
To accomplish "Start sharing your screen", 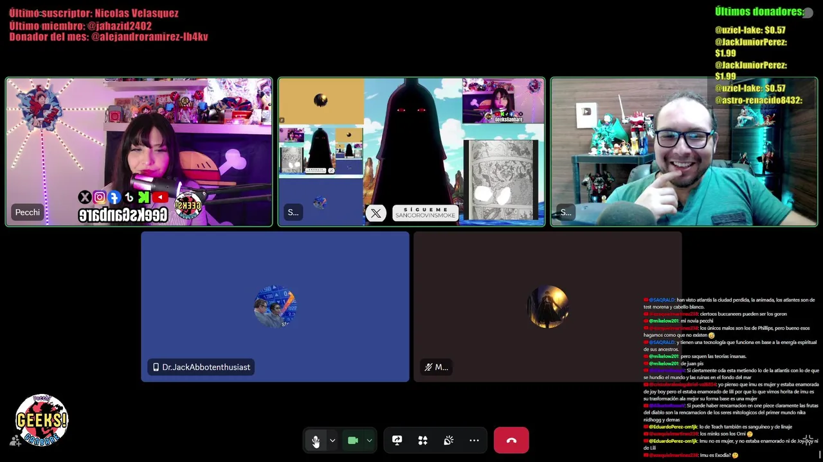I will tap(397, 440).
